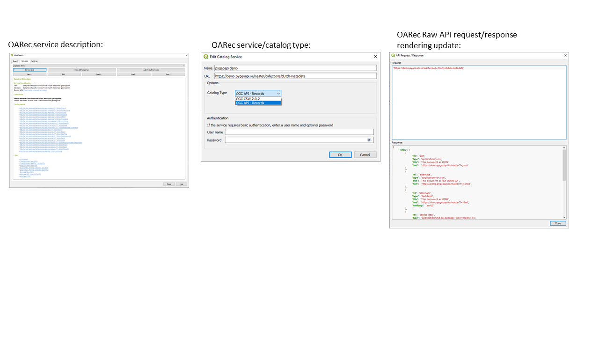The image size is (599, 337).
Task: Cancel the Edit Catalog Service dialog
Action: tap(365, 155)
